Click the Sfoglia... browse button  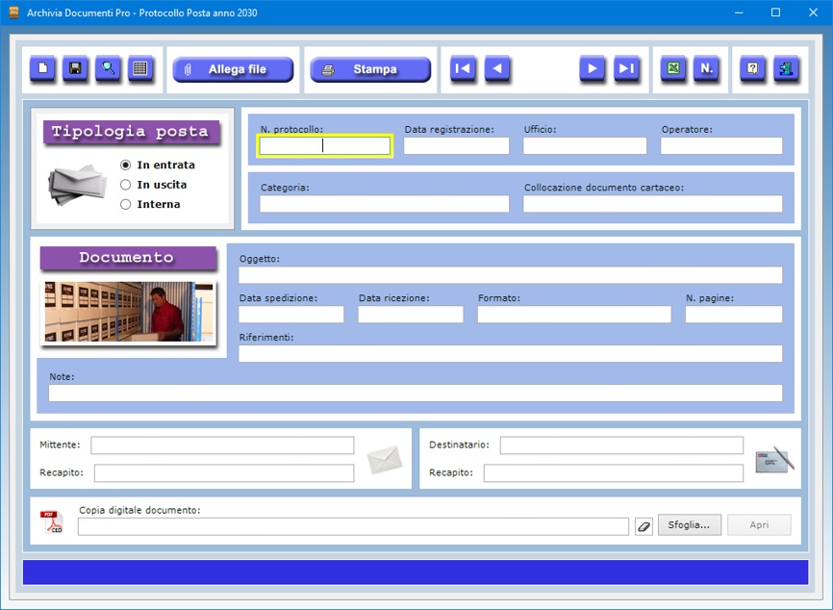click(689, 524)
